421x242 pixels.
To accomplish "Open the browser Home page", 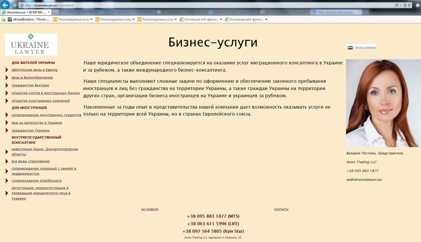I will (x=418, y=5).
